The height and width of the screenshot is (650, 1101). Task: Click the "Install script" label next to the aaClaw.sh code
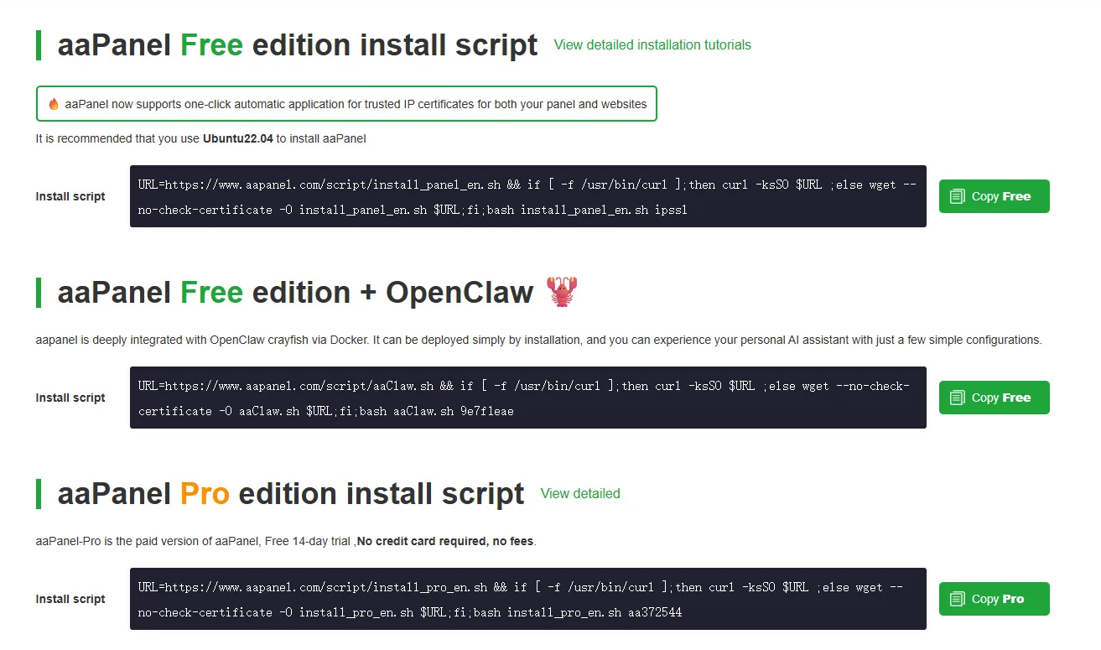pyautogui.click(x=70, y=398)
